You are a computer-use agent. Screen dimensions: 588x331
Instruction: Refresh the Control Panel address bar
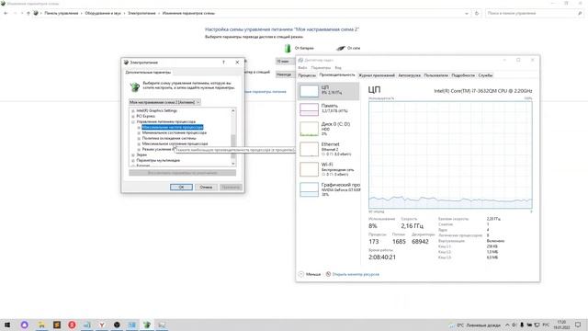(477, 13)
